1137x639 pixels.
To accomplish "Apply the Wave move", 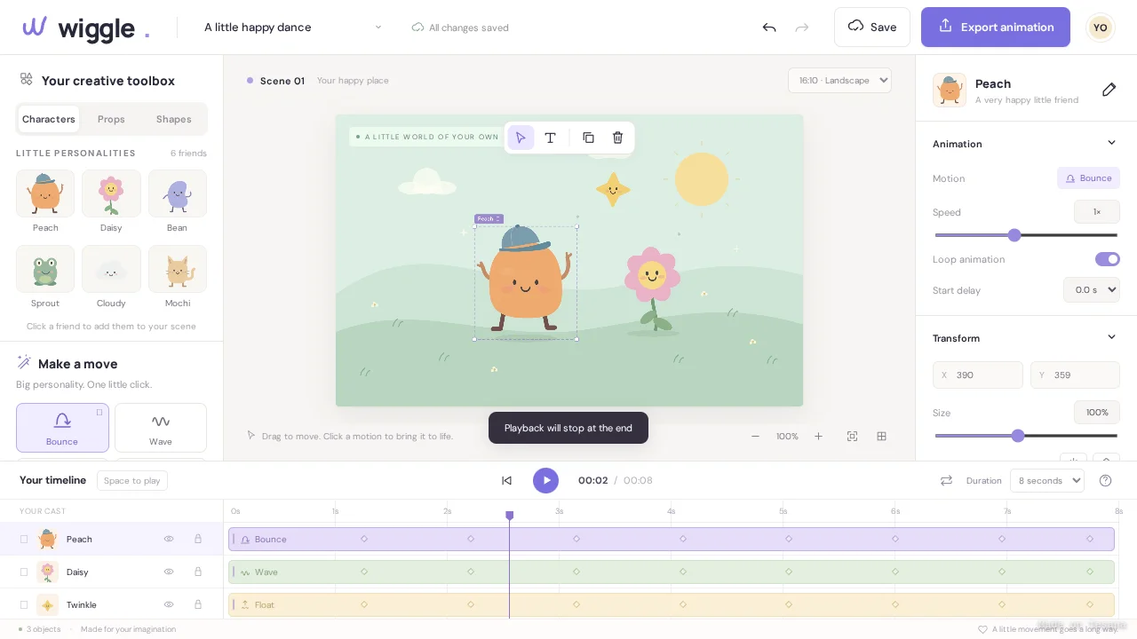I will pos(161,428).
